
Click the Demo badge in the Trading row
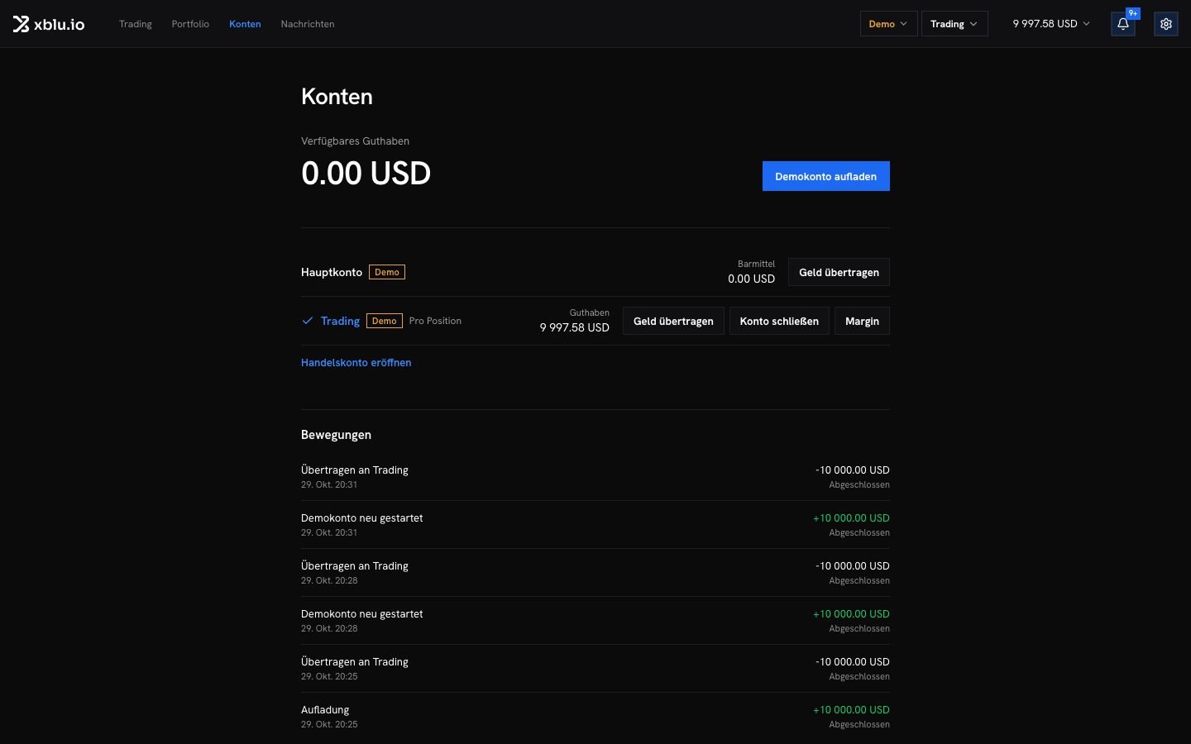coord(385,321)
